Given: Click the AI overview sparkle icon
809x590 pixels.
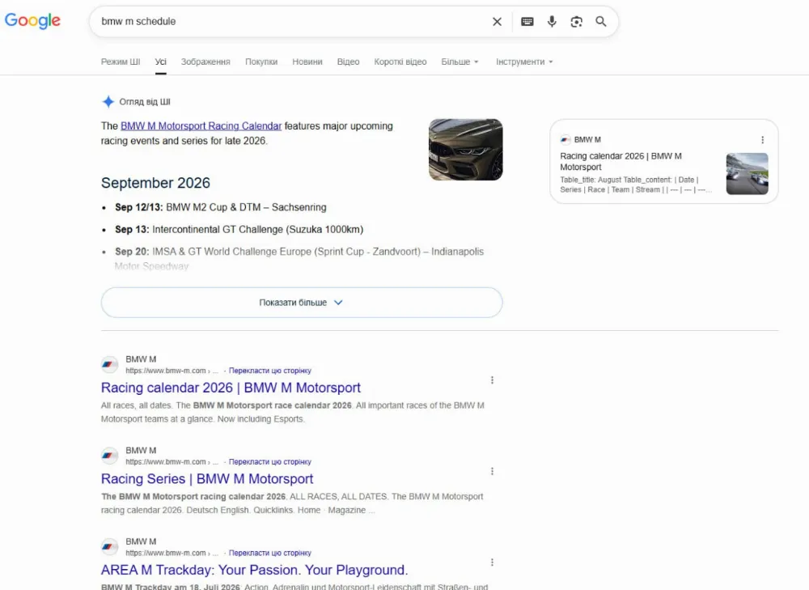Looking at the screenshot, I should (x=108, y=102).
